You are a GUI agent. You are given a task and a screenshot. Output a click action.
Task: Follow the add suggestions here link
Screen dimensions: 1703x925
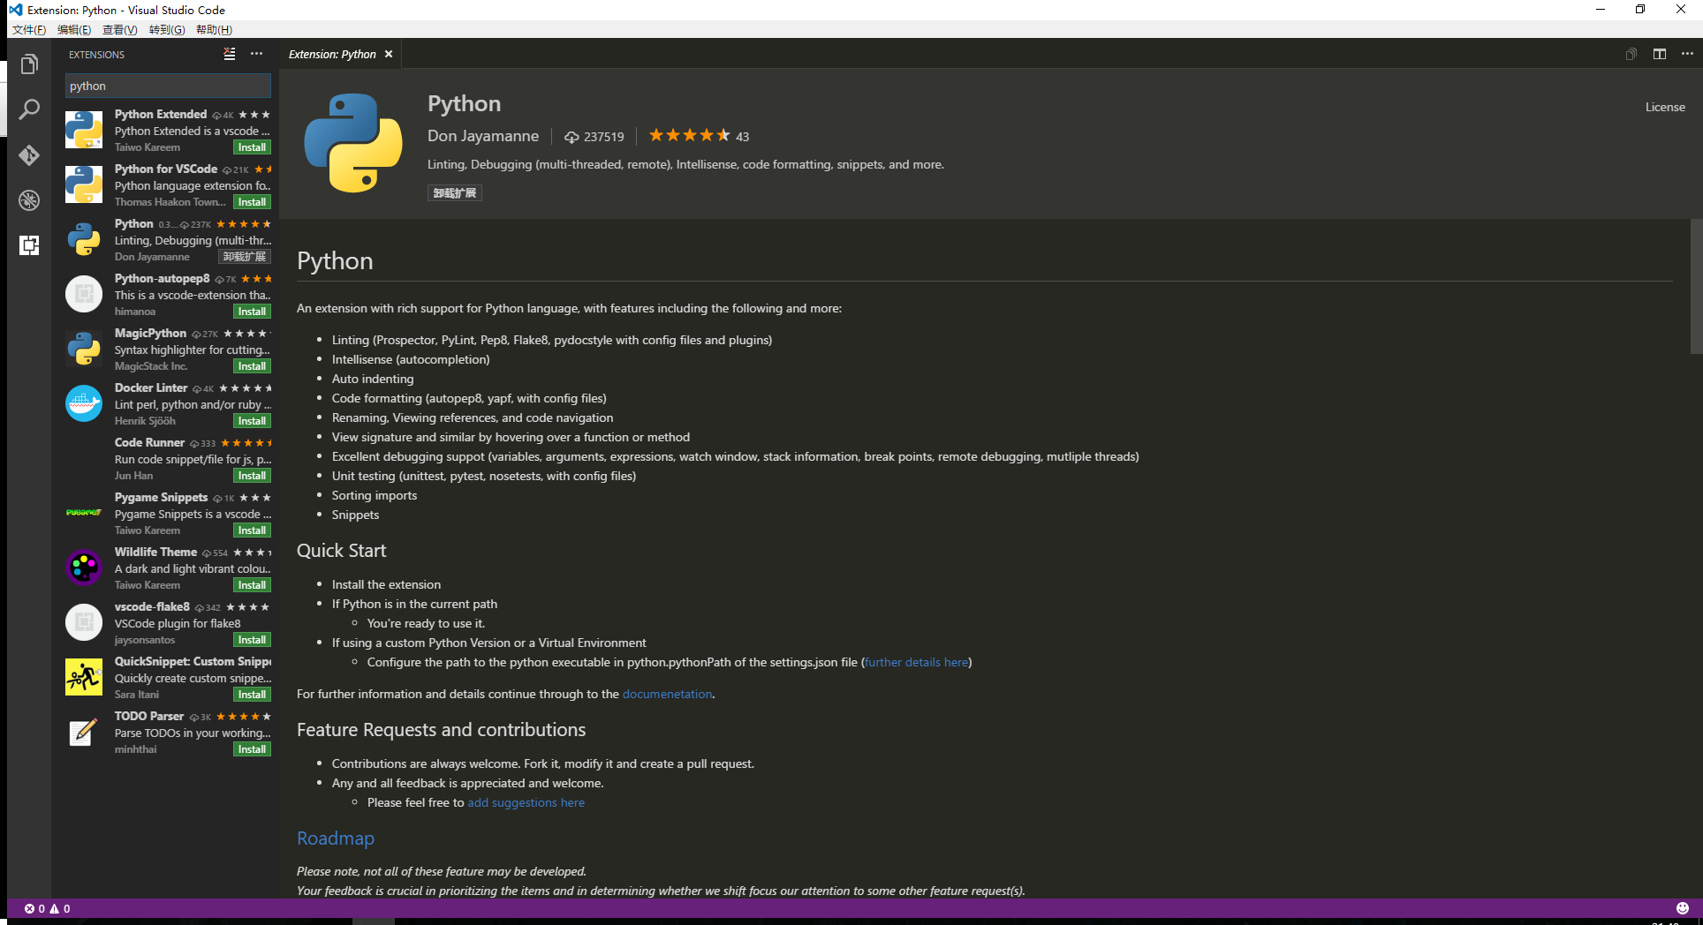(526, 802)
